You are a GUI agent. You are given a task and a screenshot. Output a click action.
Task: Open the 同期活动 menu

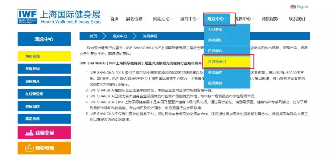(161, 19)
